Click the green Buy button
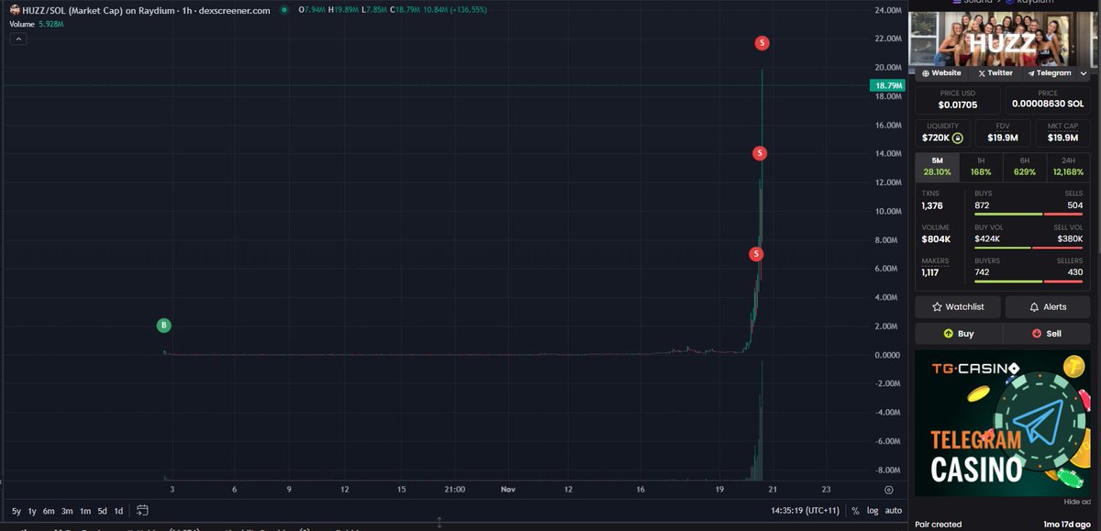Viewport: 1101px width, 531px height. click(959, 334)
